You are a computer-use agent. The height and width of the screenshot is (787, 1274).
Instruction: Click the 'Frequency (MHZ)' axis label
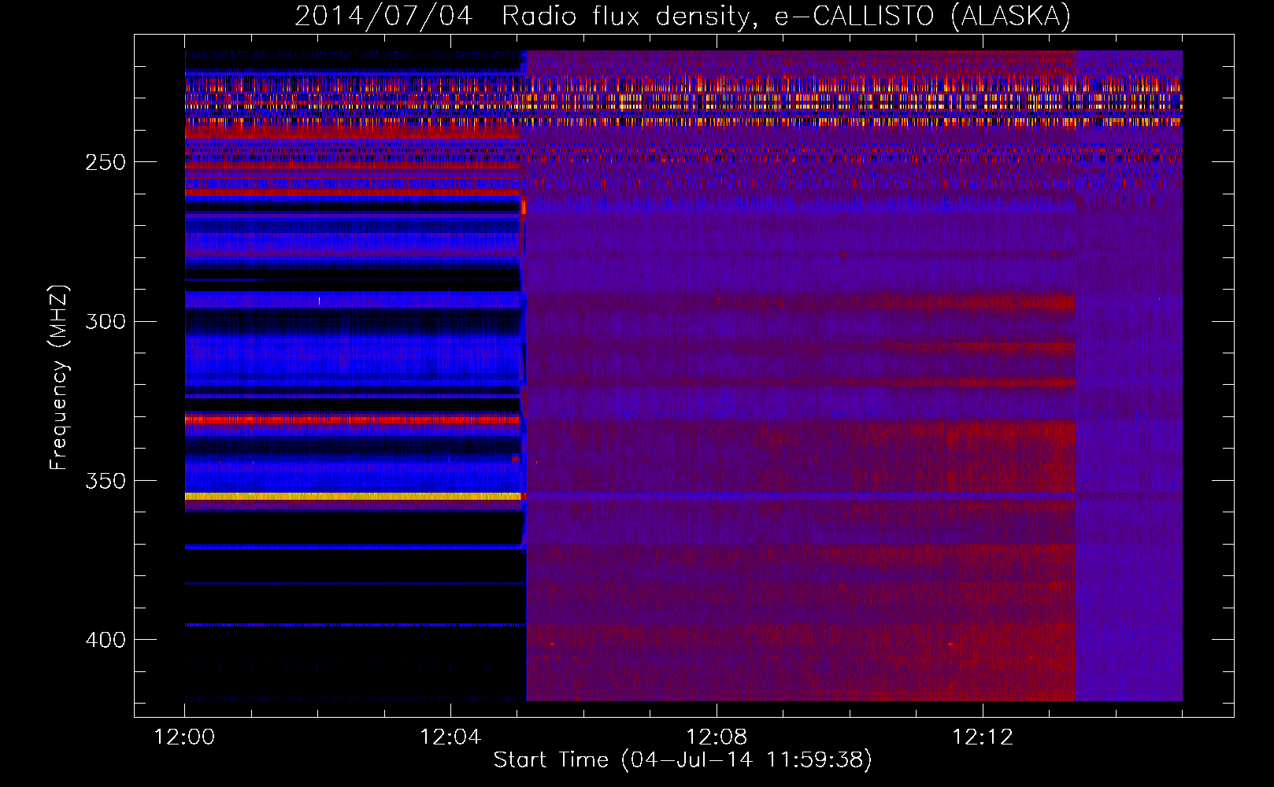click(x=59, y=378)
